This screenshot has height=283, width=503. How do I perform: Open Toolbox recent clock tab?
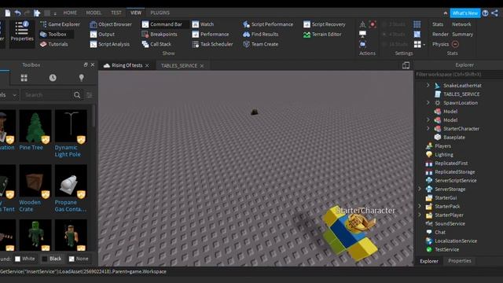53,78
